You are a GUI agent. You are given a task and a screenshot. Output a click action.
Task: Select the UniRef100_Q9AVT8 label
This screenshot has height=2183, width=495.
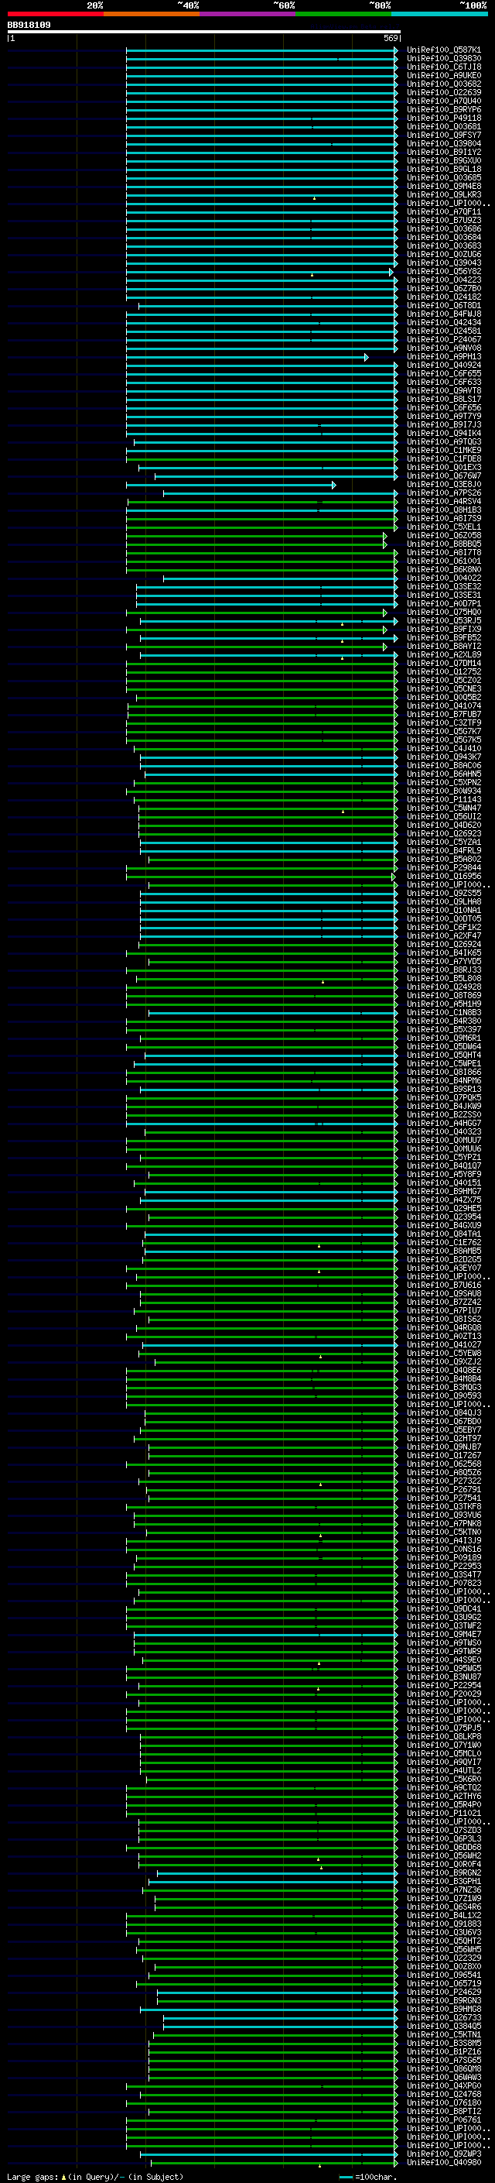[444, 390]
